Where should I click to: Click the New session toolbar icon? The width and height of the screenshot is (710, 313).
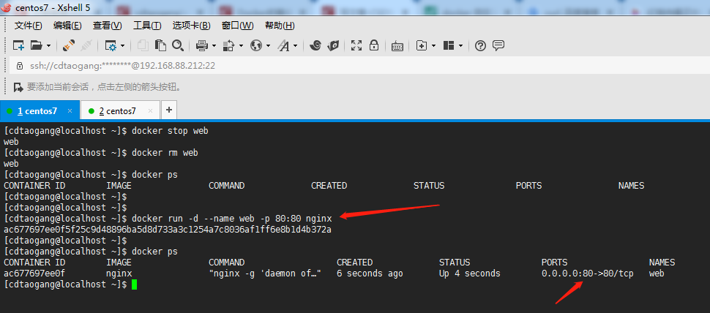click(x=18, y=45)
